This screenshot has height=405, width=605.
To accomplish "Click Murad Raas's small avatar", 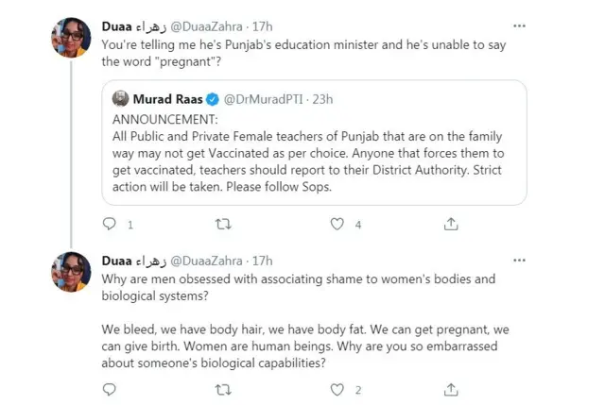I will (121, 98).
